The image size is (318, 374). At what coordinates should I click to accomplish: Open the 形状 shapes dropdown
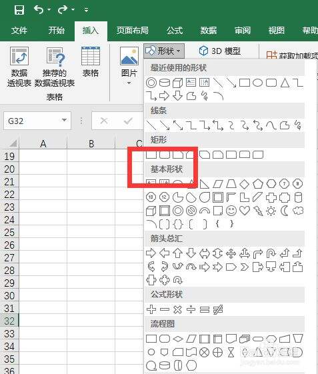[x=164, y=51]
